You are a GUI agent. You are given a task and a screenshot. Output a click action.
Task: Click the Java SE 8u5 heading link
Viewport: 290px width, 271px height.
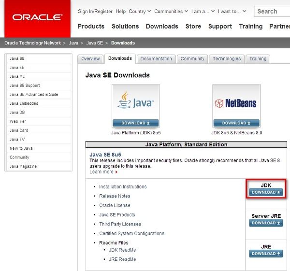click(x=105, y=155)
